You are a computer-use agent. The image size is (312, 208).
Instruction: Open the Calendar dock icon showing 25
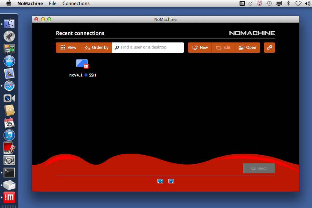[x=9, y=123]
